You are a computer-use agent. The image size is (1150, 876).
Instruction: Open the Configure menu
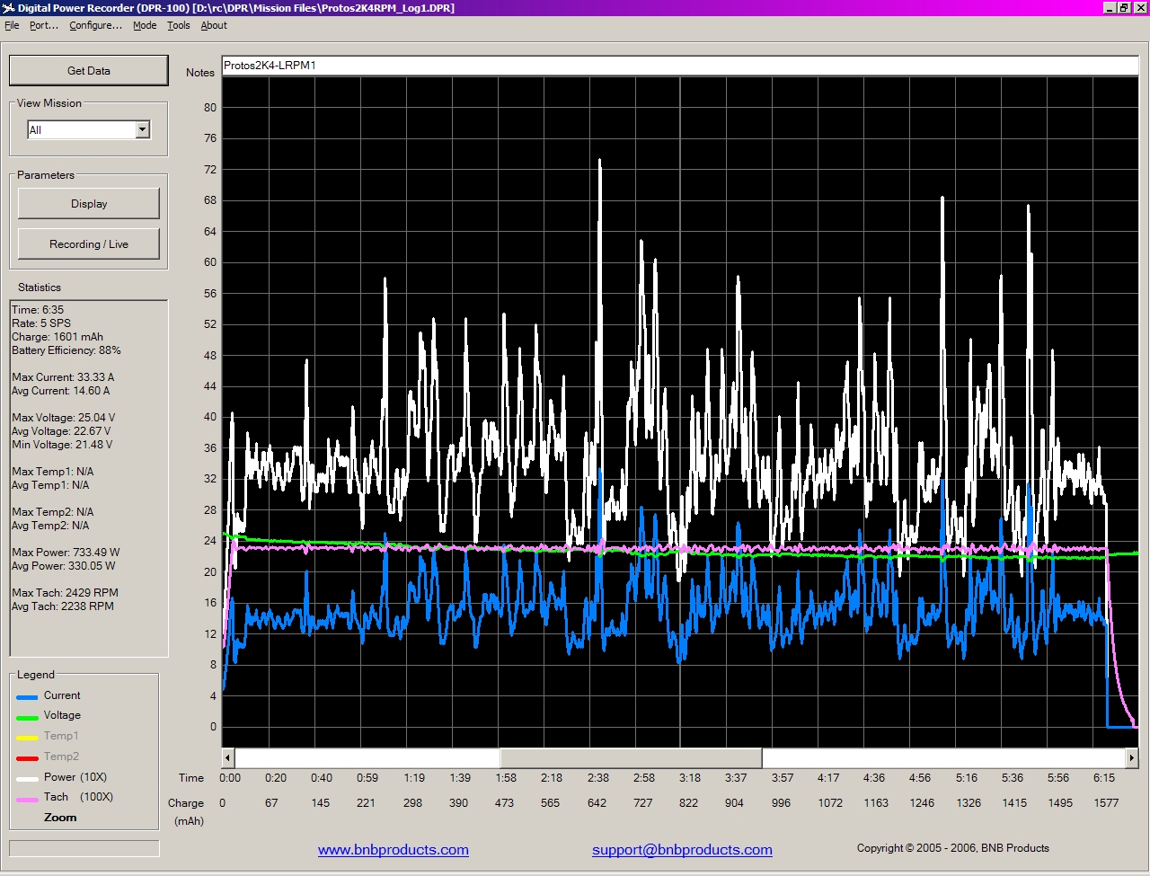(95, 25)
